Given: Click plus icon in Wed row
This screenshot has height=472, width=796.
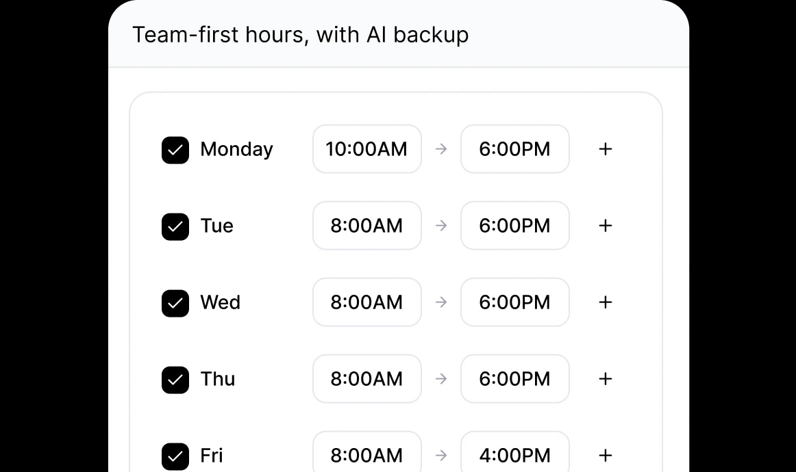Looking at the screenshot, I should (605, 302).
